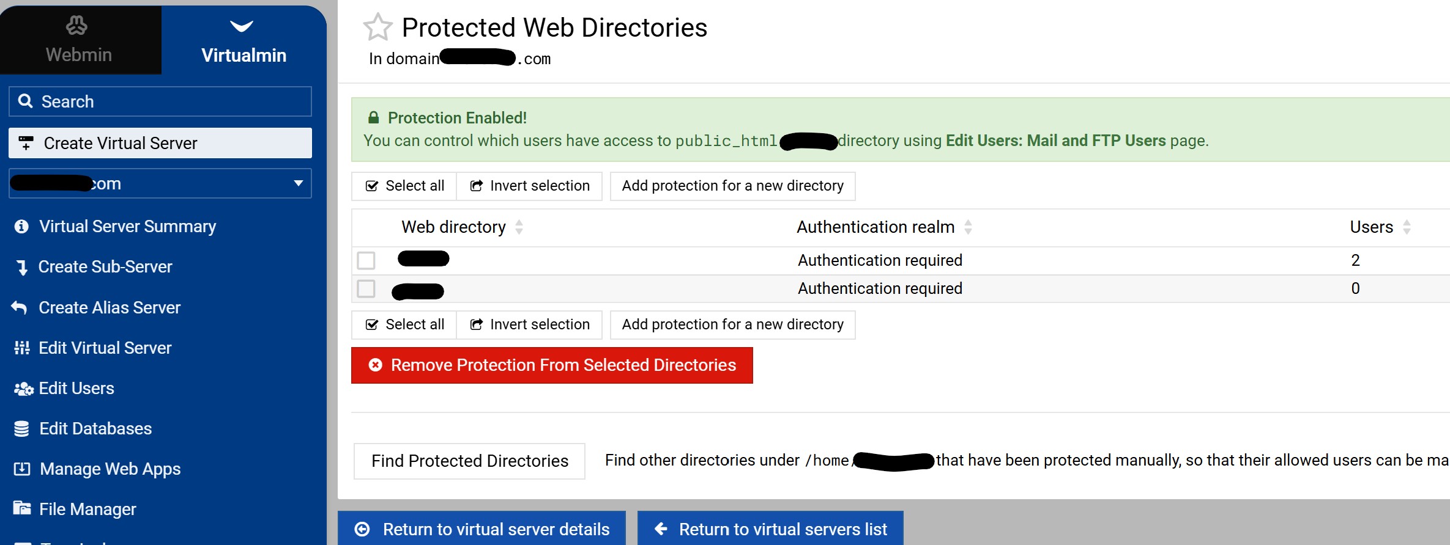Click the favorite star icon beside page title
1450x545 pixels.
(377, 27)
